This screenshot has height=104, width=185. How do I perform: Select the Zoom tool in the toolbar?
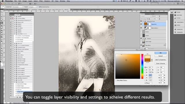point(2,60)
